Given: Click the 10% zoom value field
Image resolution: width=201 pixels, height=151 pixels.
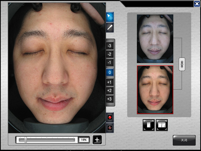Looking at the screenshot, I should coord(84,140).
